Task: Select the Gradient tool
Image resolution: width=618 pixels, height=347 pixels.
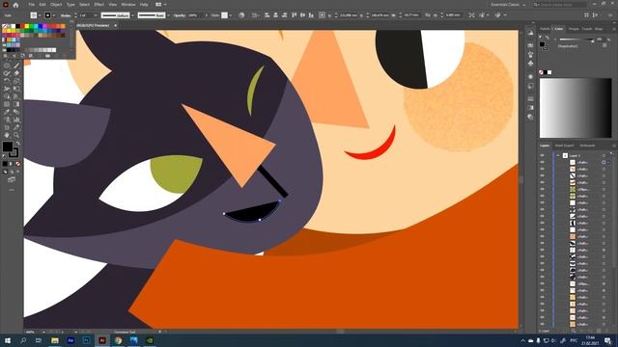Action: (16, 104)
